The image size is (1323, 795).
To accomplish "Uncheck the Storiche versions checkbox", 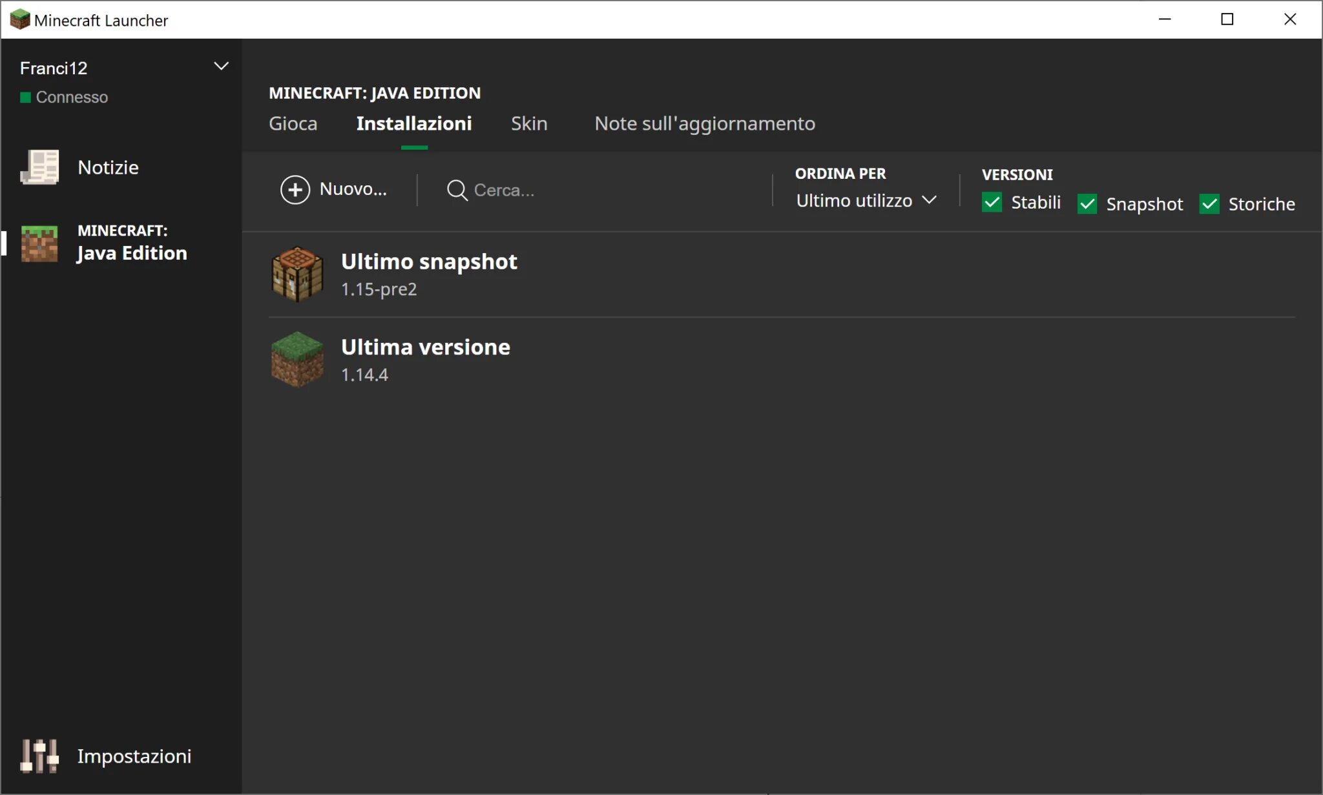I will coord(1209,204).
